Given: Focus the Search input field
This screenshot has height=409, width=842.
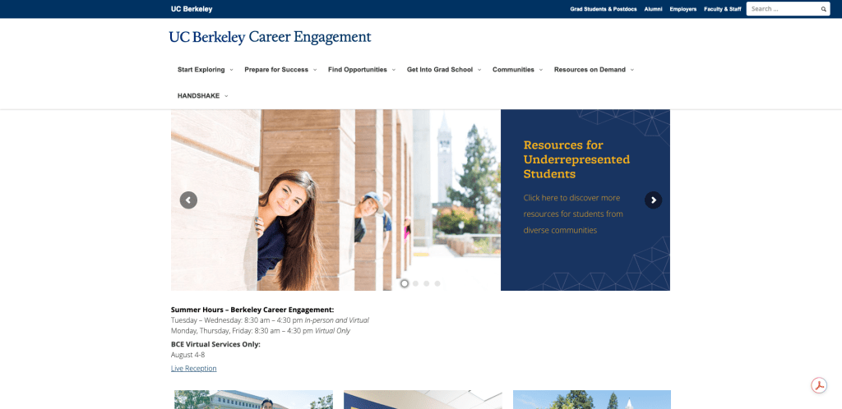Looking at the screenshot, I should [x=782, y=9].
